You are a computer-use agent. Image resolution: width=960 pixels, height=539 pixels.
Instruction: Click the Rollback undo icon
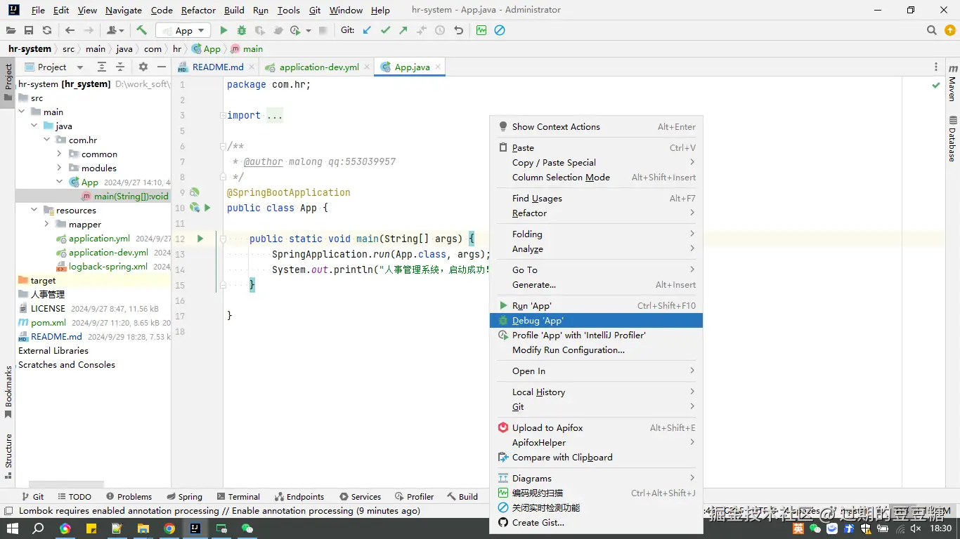click(459, 30)
